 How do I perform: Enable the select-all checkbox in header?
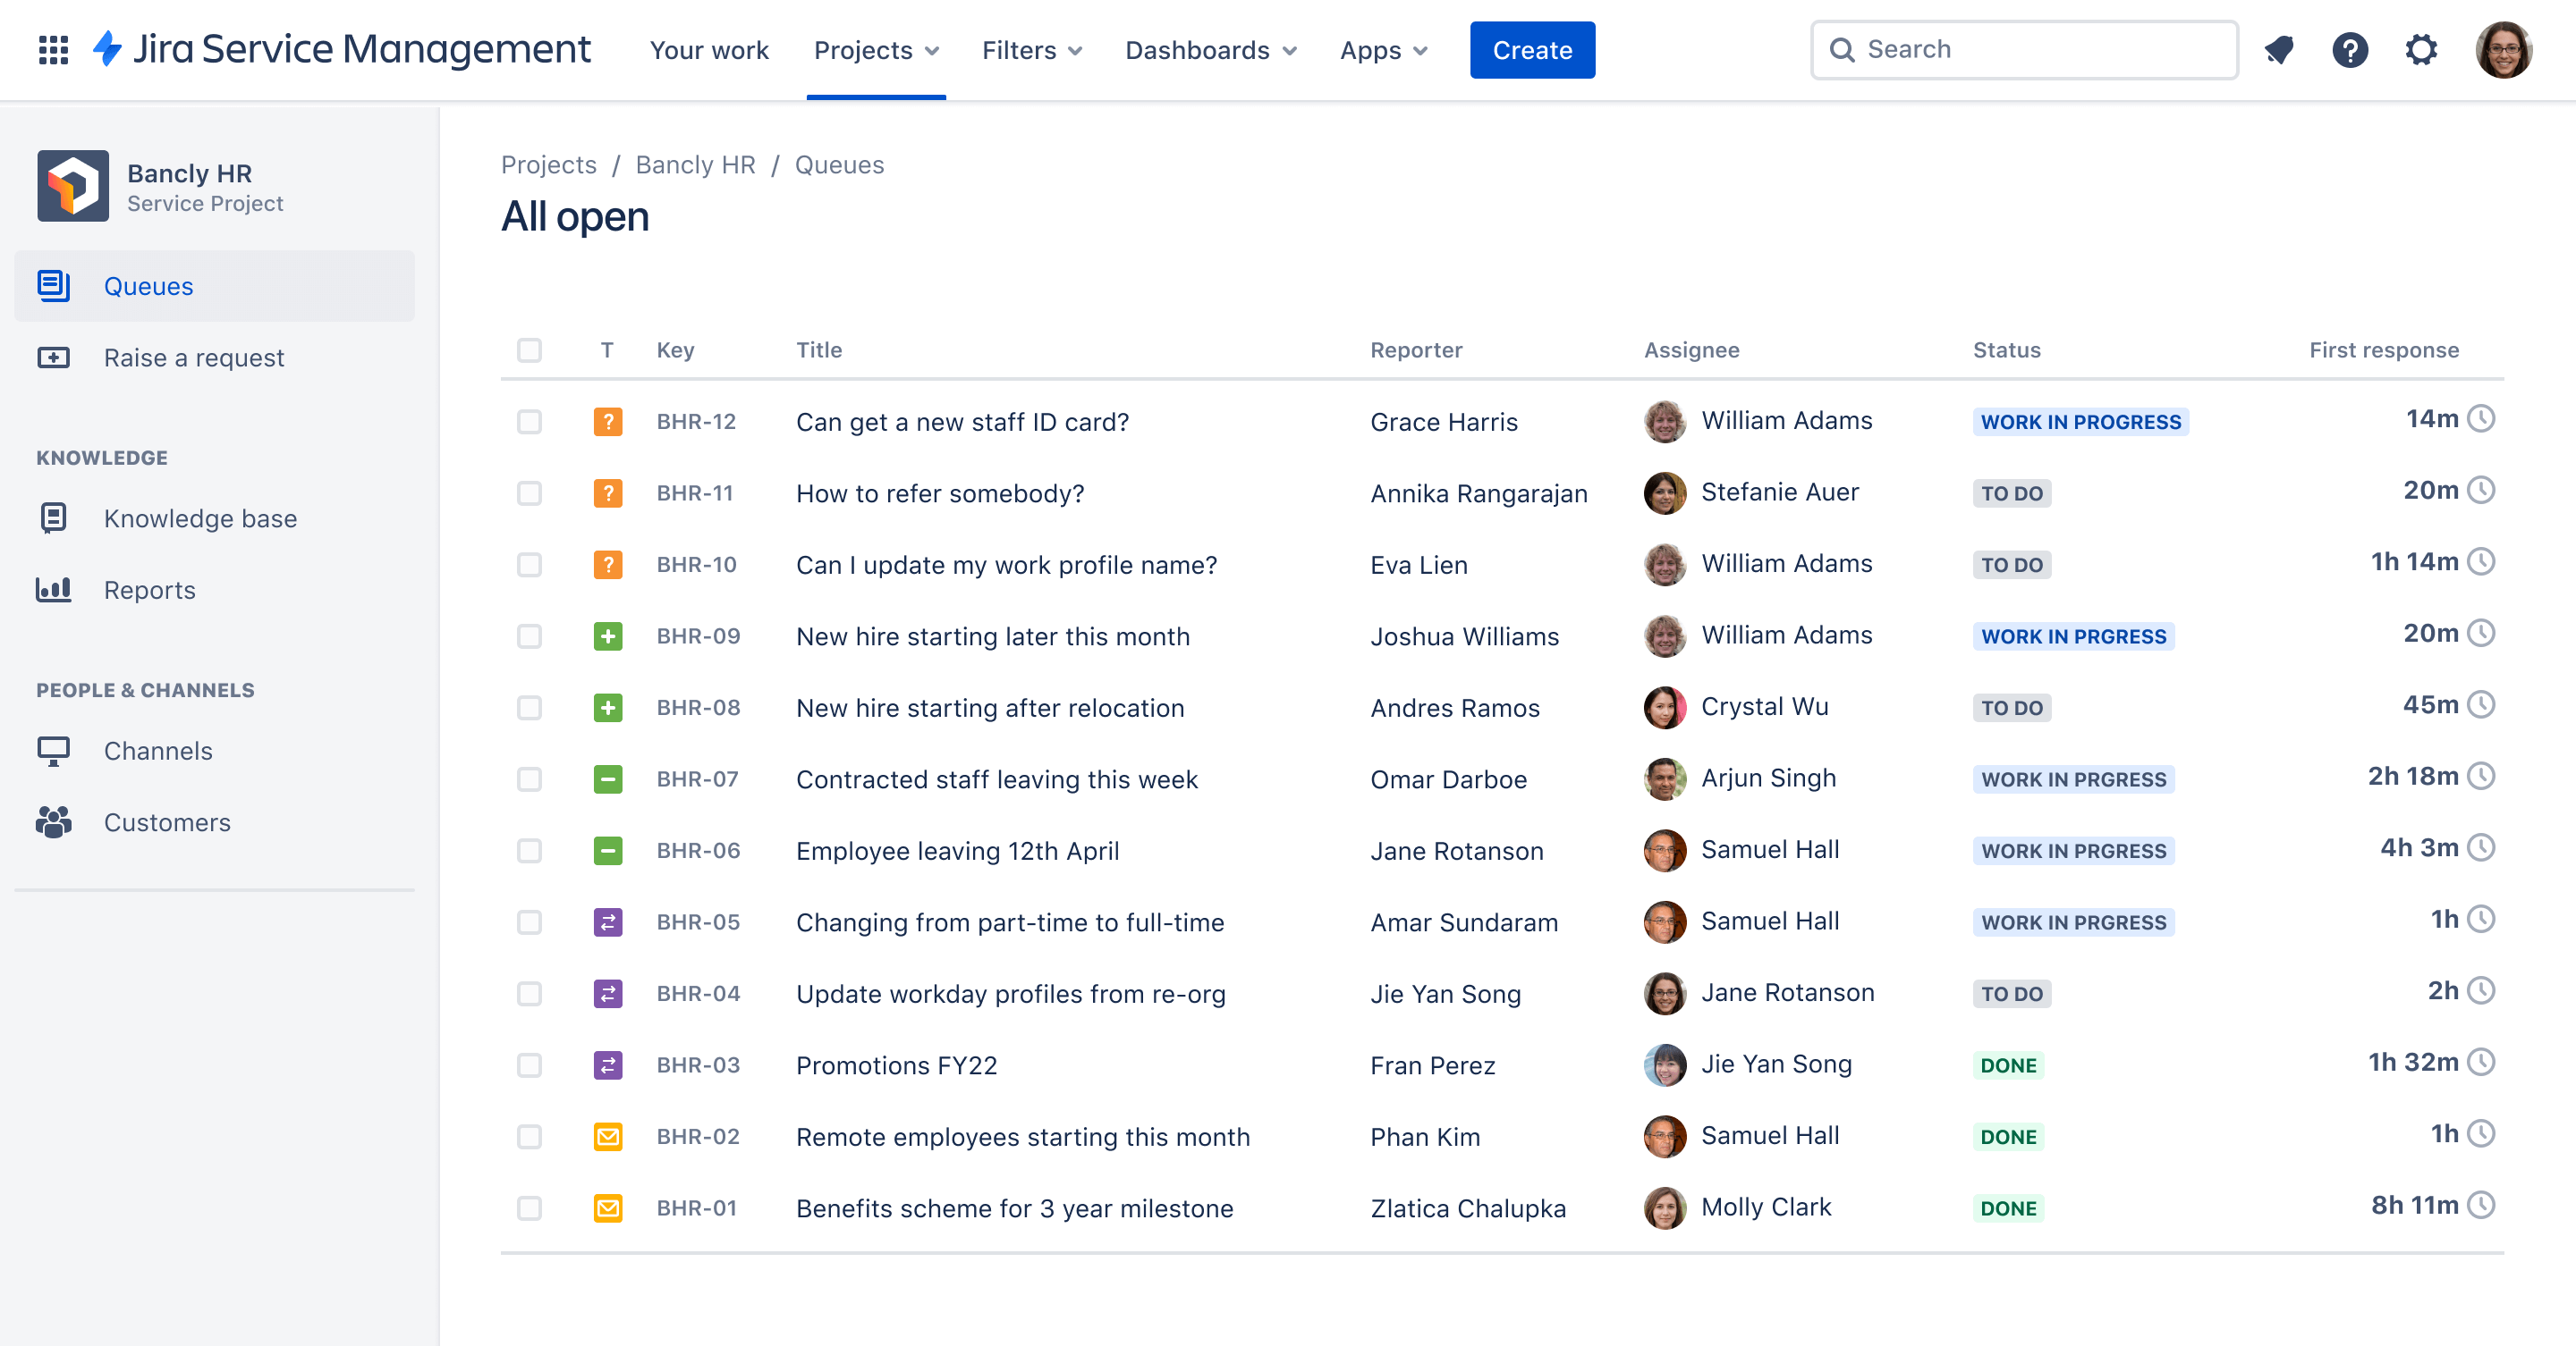click(530, 349)
